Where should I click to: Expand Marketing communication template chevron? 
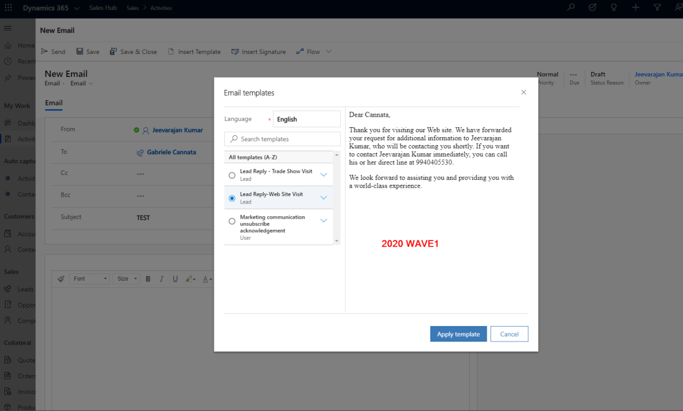coord(323,221)
